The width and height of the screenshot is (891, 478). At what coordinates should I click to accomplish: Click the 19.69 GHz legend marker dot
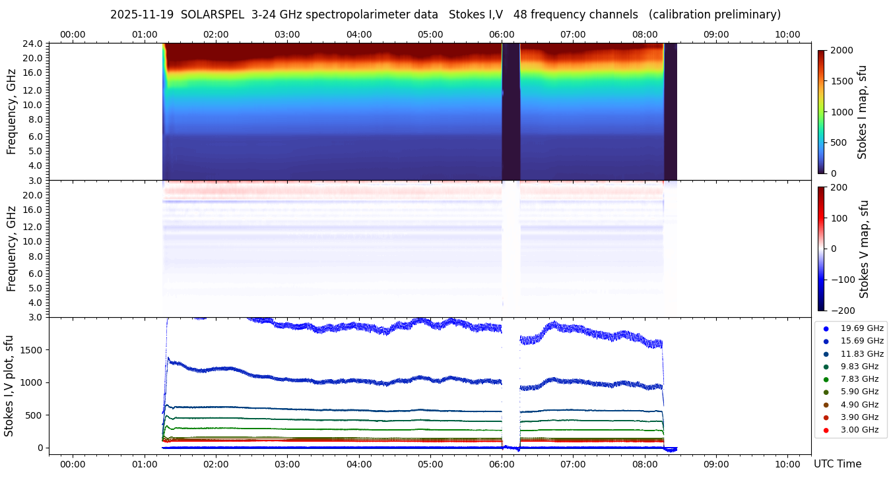click(826, 328)
